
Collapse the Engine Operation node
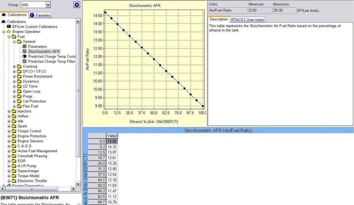click(3, 32)
